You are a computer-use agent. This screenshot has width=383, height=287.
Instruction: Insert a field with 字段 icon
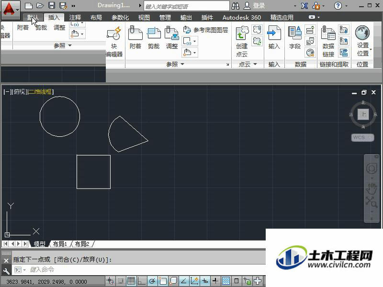click(295, 37)
